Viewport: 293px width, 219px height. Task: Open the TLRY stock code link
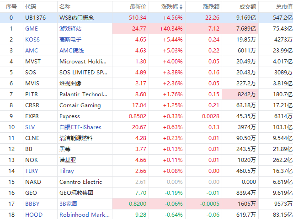point(32,171)
